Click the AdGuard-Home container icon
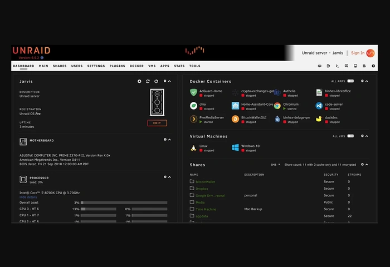This screenshot has height=267, width=390. pyautogui.click(x=193, y=92)
